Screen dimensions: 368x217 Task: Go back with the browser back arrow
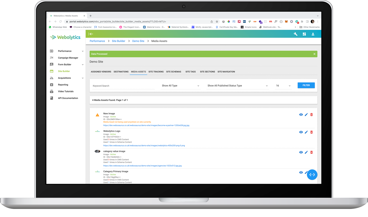pos(50,21)
